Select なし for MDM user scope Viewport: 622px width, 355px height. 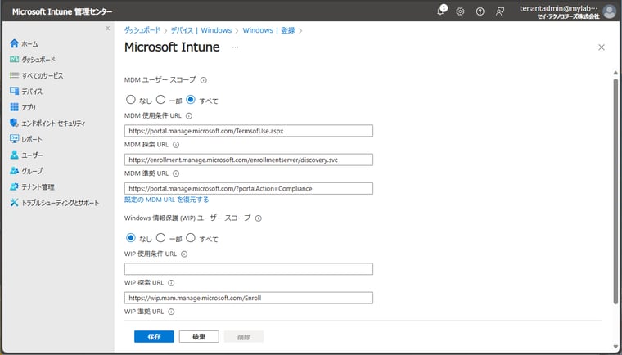pyautogui.click(x=130, y=100)
